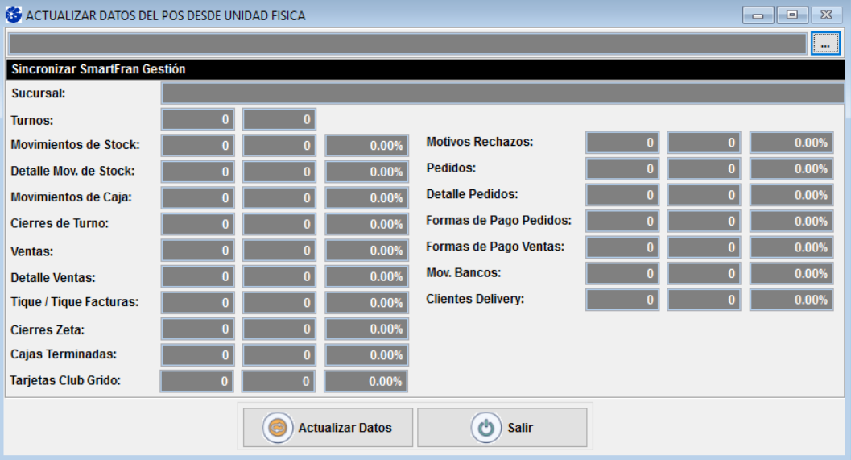Select the Movimientos de Stock percentage field
The width and height of the screenshot is (851, 460).
366,146
